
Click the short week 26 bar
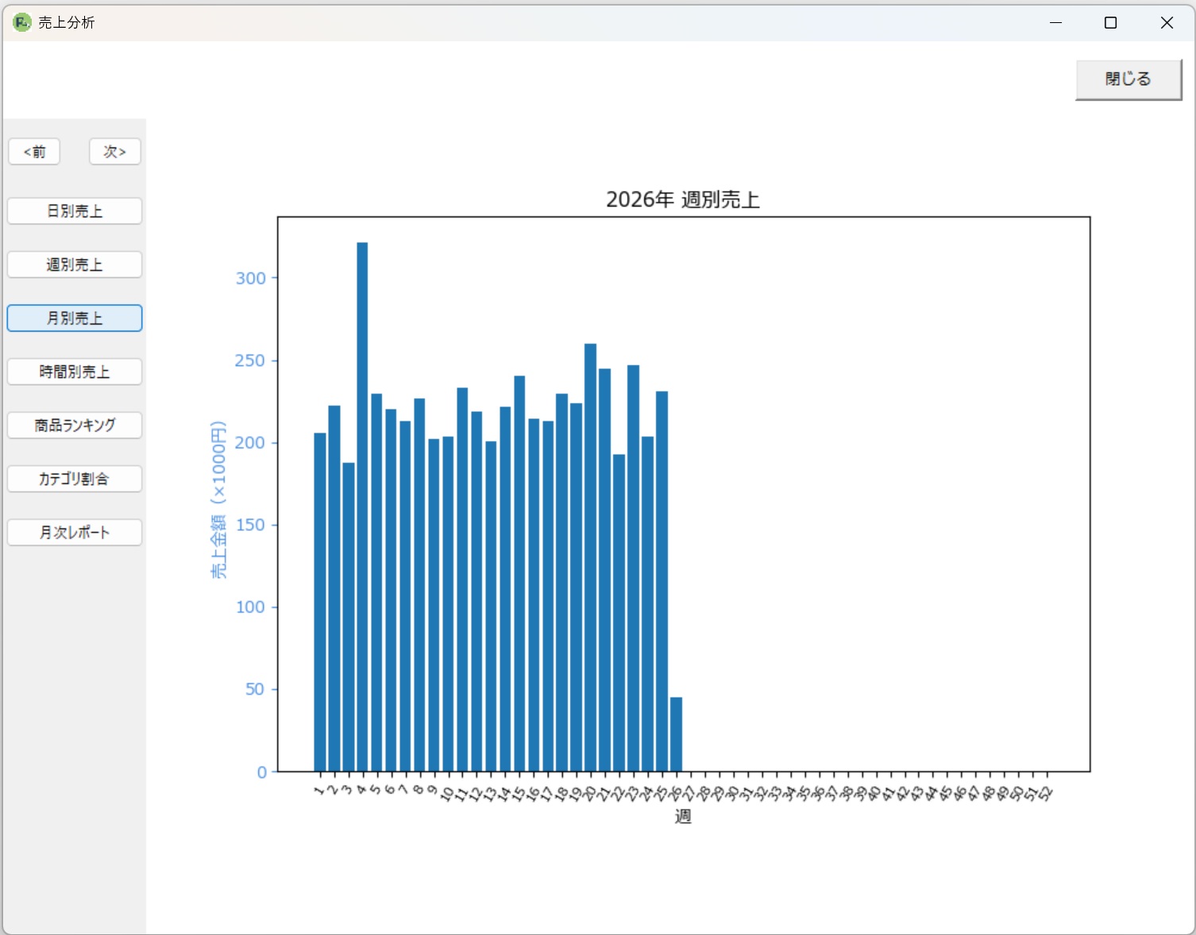pyautogui.click(x=676, y=734)
